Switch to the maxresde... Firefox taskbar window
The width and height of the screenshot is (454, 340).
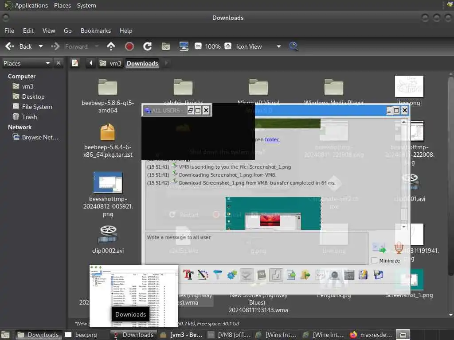coord(371,335)
